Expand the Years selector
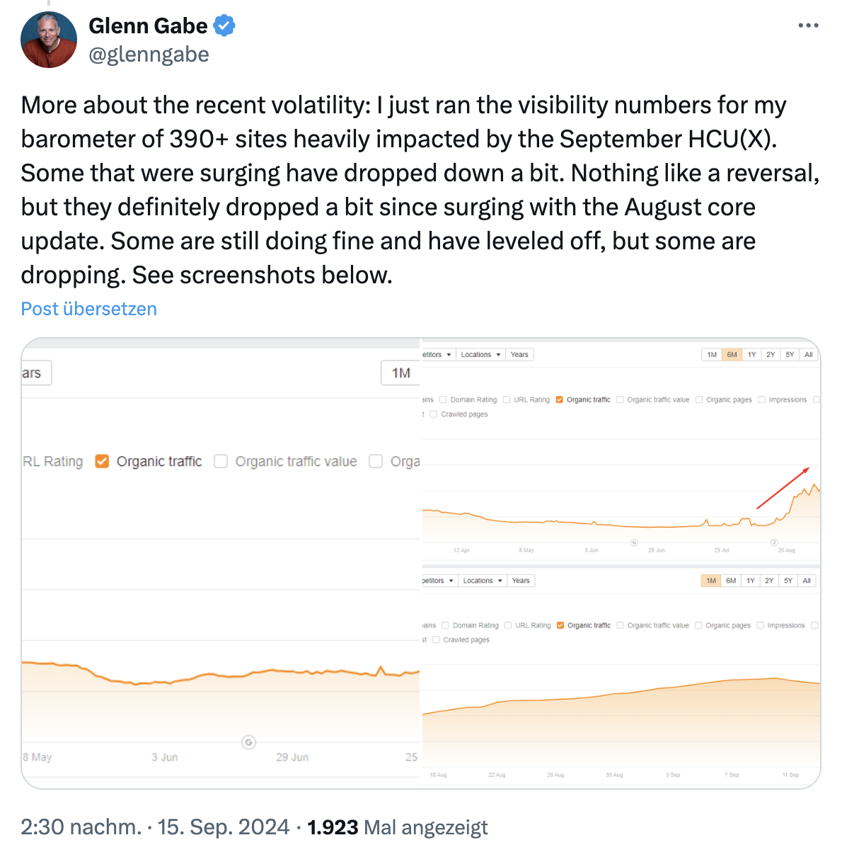Viewport: 842px width, 857px height. 520,354
